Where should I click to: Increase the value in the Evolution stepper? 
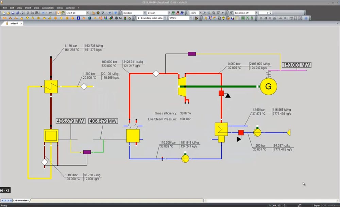coord(270,11)
